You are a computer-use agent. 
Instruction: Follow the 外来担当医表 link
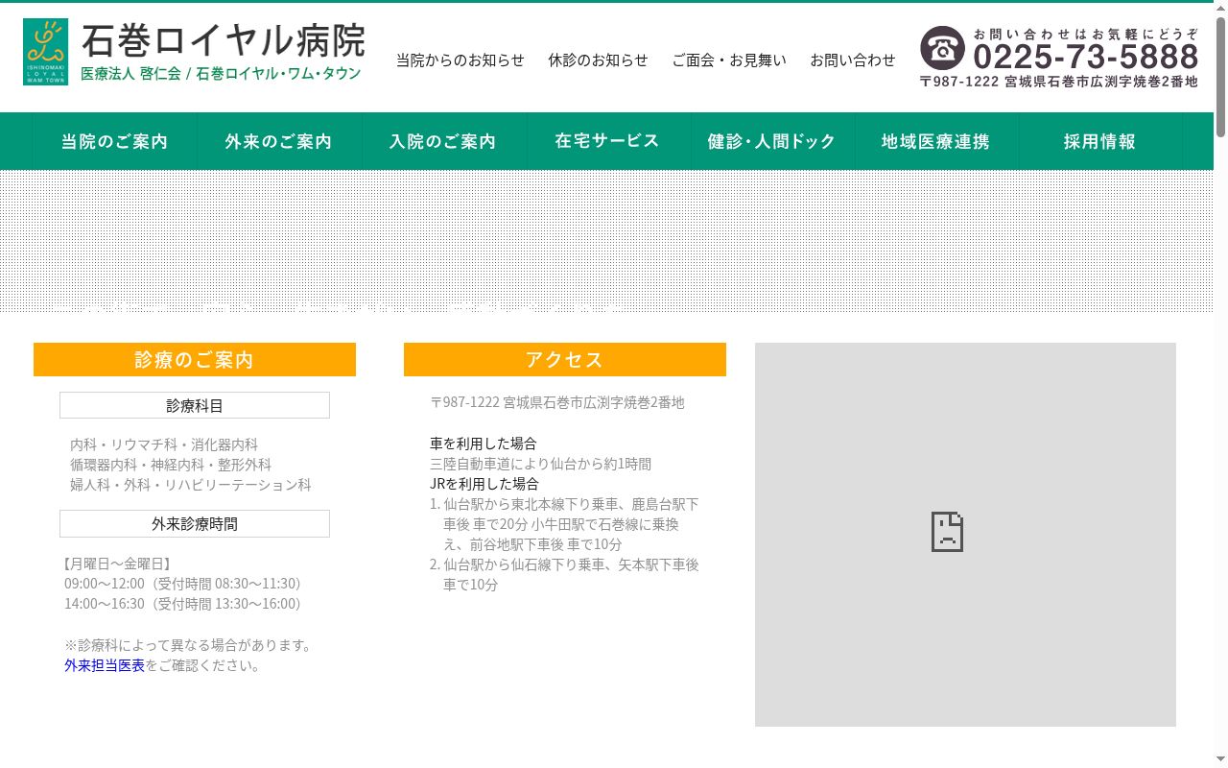tap(105, 665)
